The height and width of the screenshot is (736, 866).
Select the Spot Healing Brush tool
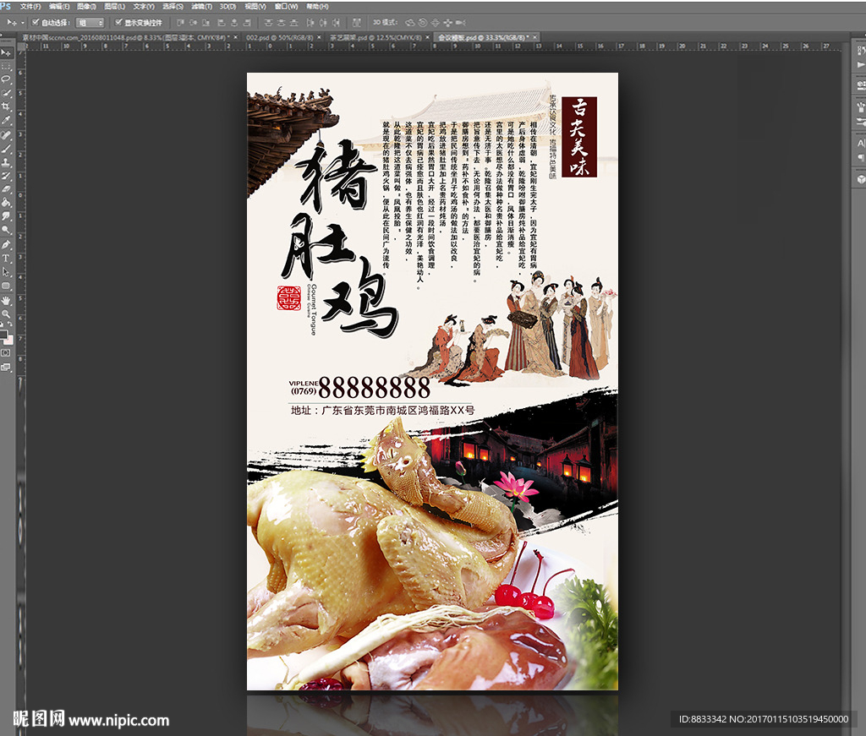point(6,136)
